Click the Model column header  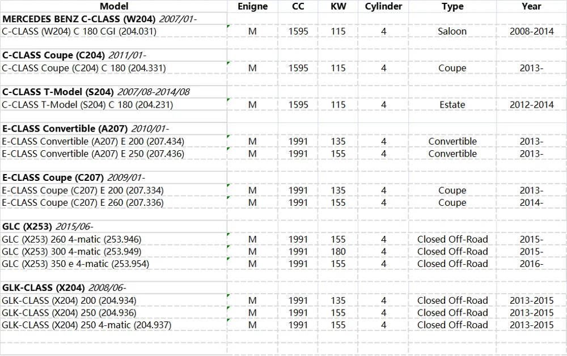pyautogui.click(x=114, y=6)
